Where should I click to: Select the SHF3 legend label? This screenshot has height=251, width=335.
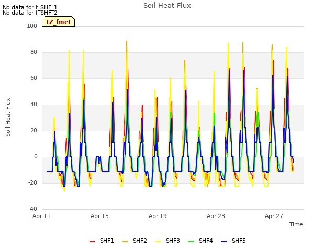(173, 241)
